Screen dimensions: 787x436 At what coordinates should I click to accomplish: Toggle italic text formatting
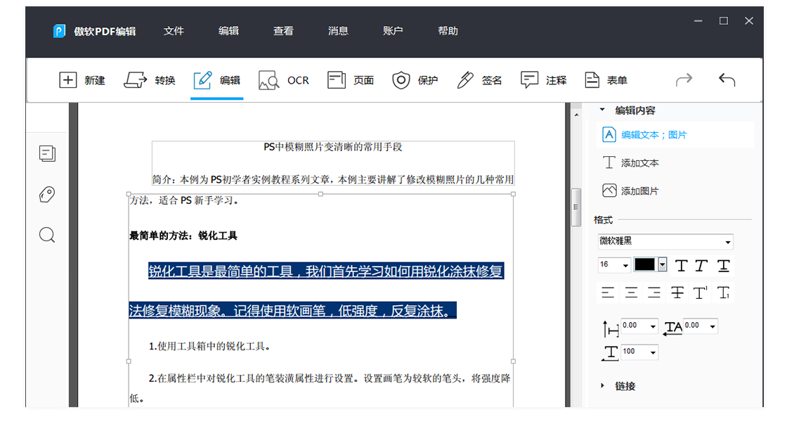pos(702,266)
